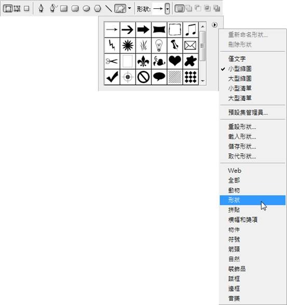287x305 pixels.
Task: Pick the crosshair target shape
Action: point(128,77)
